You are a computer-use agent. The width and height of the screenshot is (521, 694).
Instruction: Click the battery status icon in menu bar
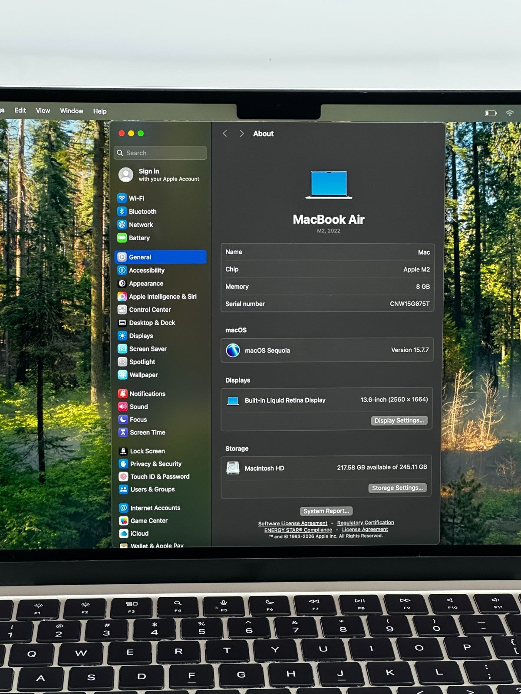pos(491,113)
